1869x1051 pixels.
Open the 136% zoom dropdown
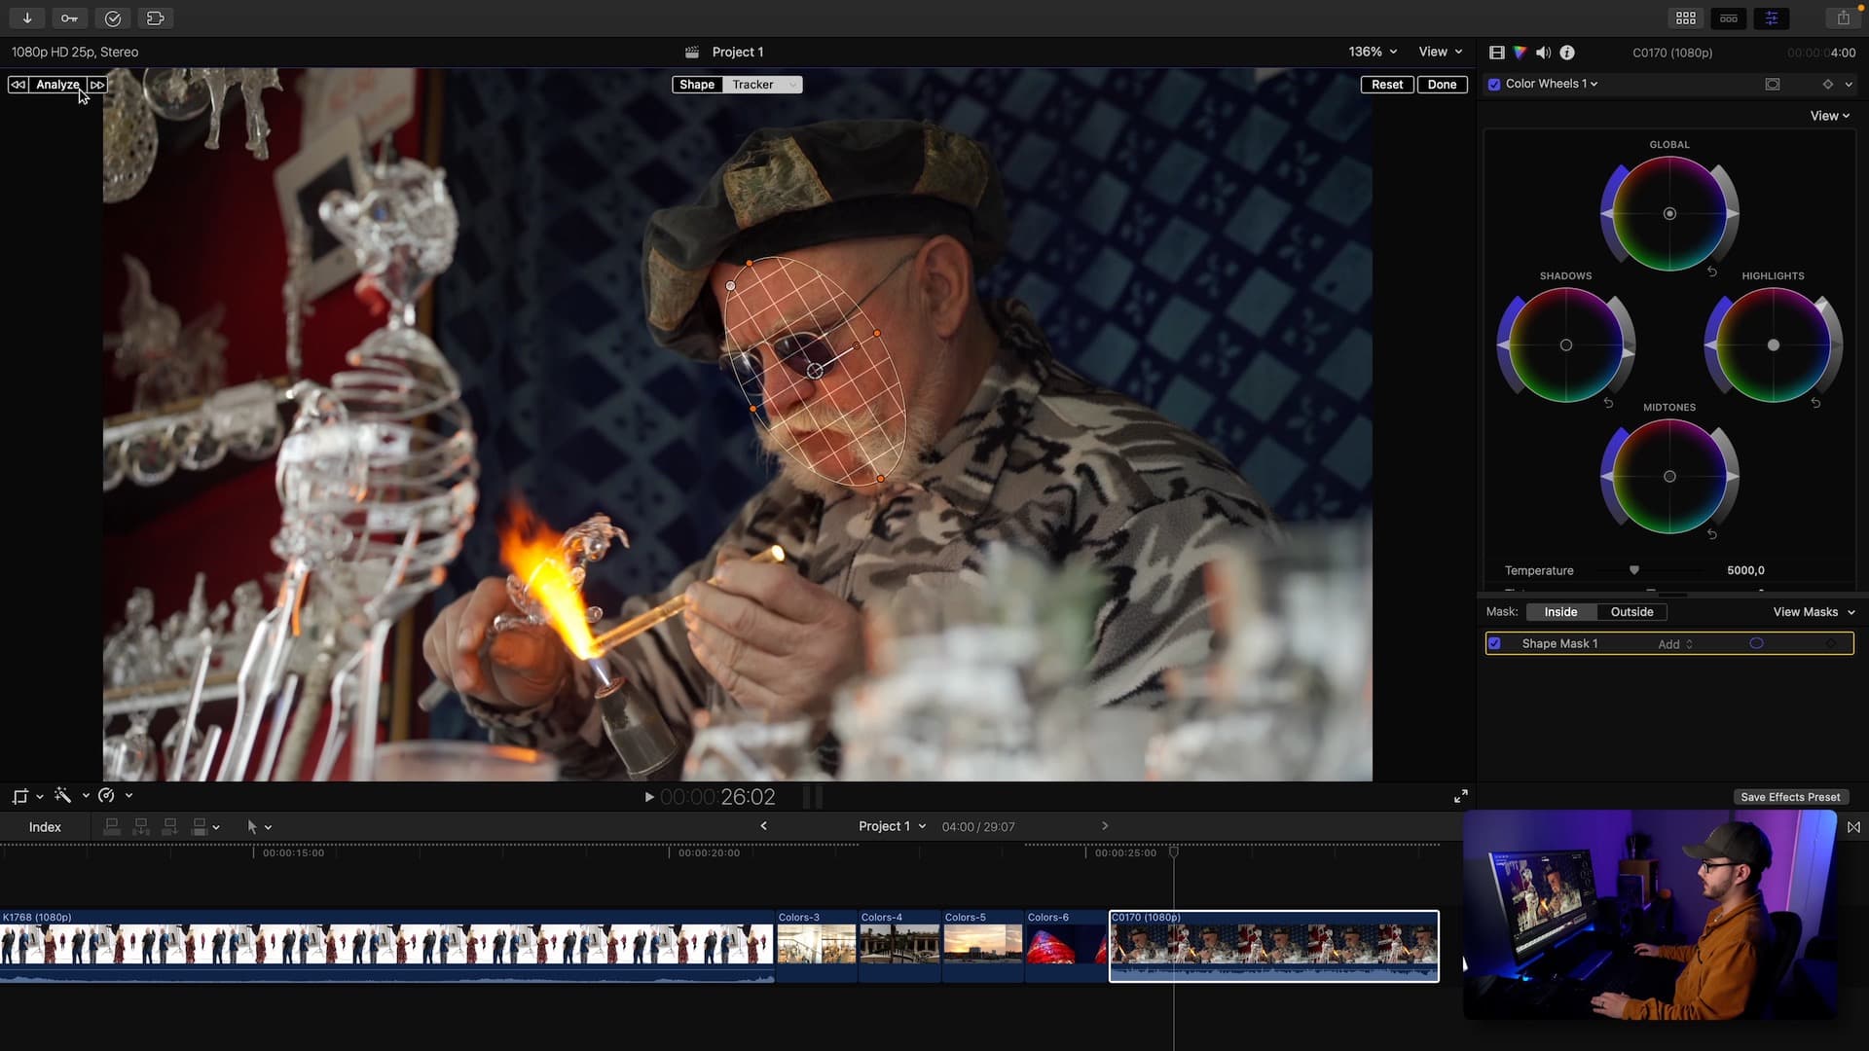pyautogui.click(x=1373, y=52)
